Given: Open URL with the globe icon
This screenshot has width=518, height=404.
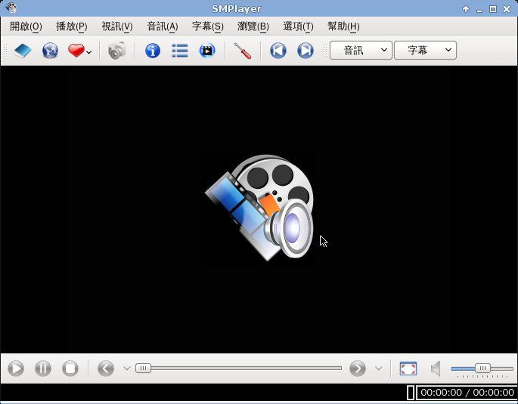Looking at the screenshot, I should (x=50, y=51).
